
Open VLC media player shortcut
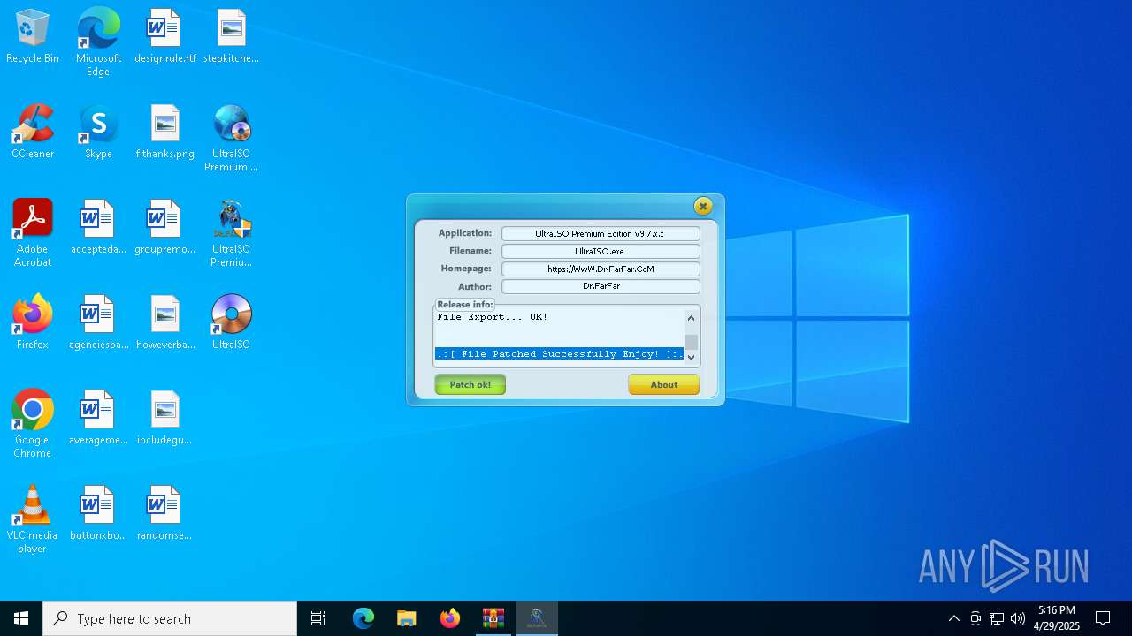[33, 520]
